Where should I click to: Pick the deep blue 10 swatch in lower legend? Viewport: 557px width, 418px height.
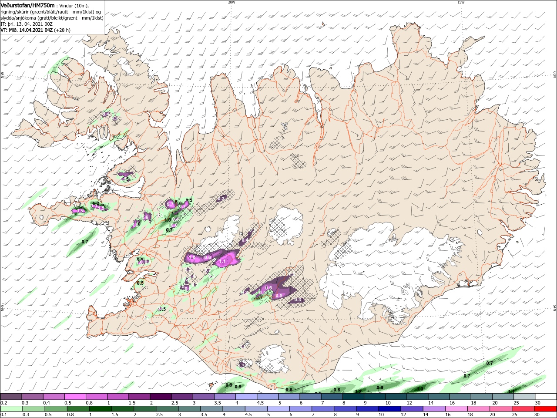coord(389,409)
